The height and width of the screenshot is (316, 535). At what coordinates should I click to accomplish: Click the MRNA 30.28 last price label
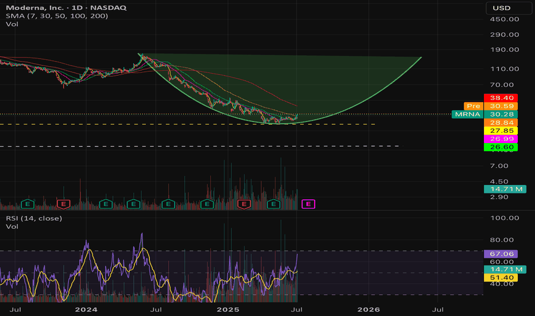(x=484, y=114)
